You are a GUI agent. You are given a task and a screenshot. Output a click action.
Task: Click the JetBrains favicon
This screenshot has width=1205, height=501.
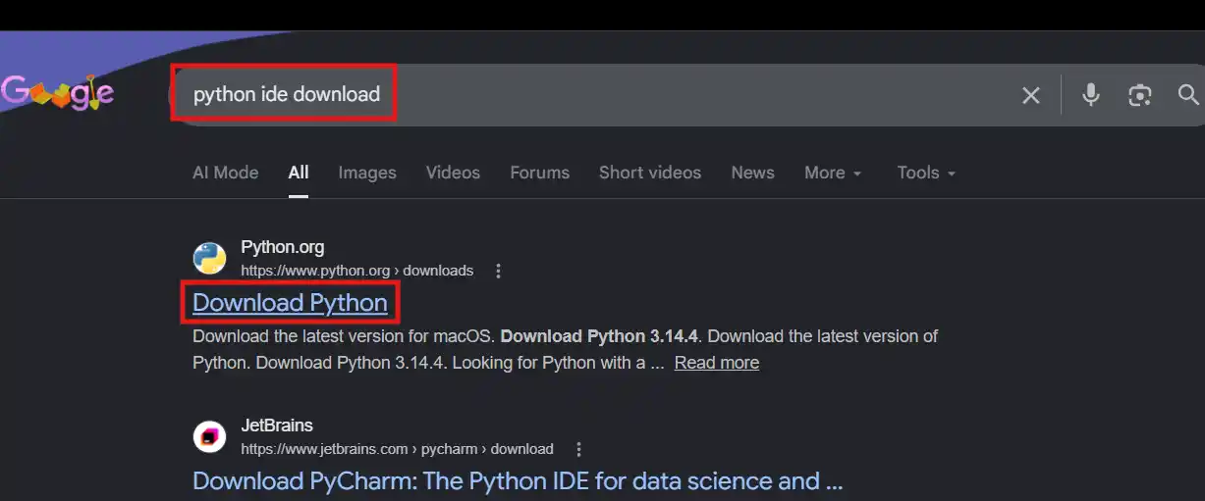point(209,436)
